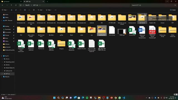178x100 pixels.
Task: Expand the Network tree node
Action: pos(2,77)
